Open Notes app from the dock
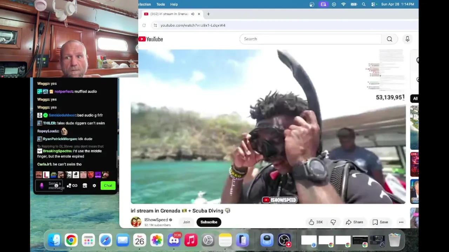Image resolution: width=449 pixels, height=252 pixels. [225, 240]
